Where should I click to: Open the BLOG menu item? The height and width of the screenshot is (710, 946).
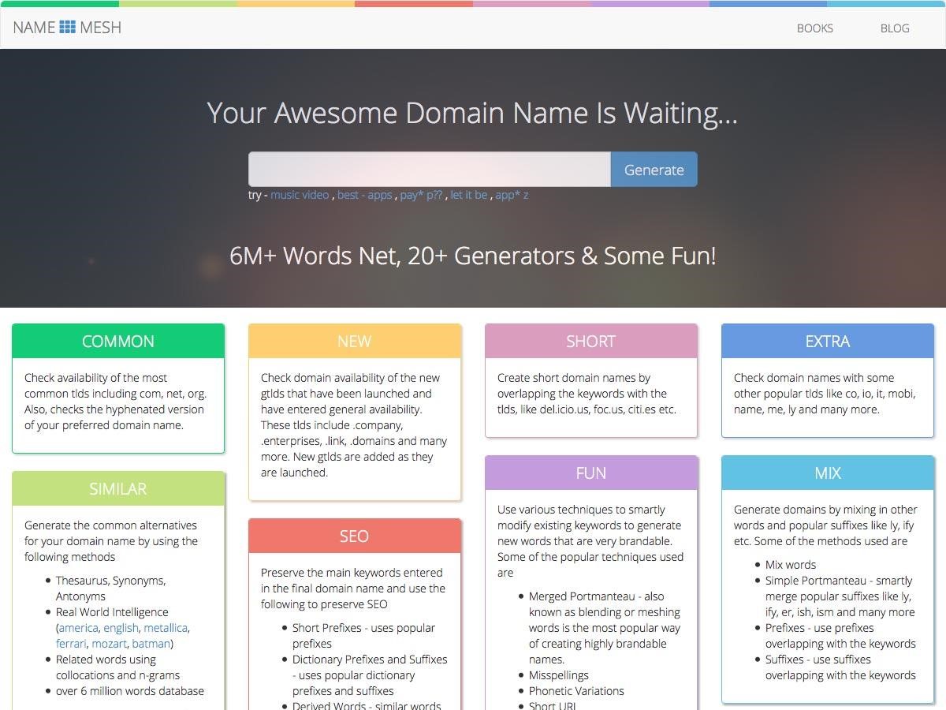[895, 28]
